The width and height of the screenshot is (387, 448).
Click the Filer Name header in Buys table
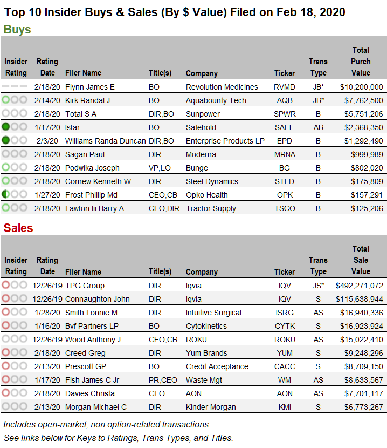83,73
